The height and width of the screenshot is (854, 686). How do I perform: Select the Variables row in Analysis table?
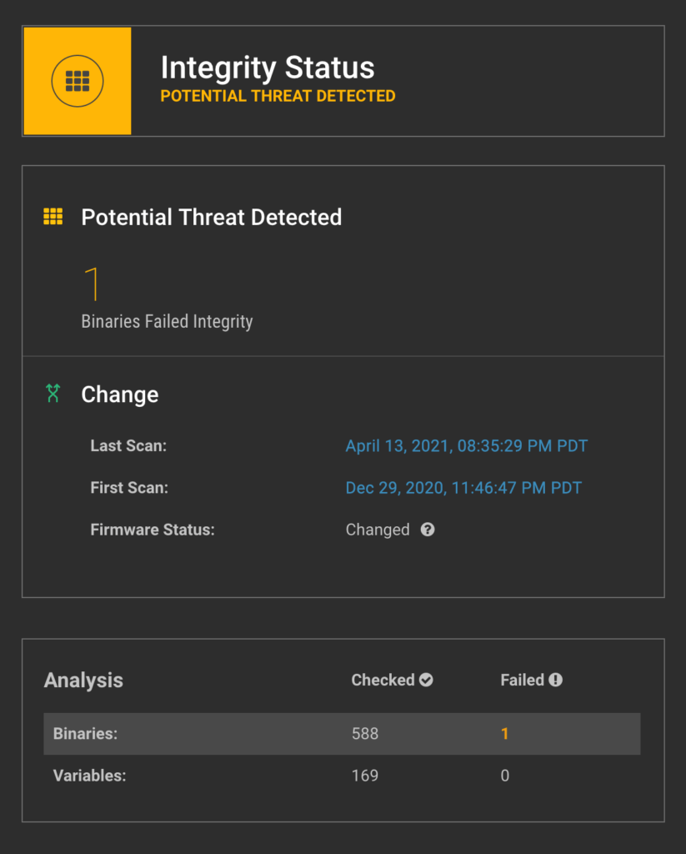(x=342, y=776)
